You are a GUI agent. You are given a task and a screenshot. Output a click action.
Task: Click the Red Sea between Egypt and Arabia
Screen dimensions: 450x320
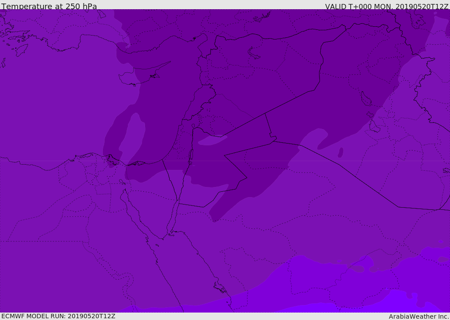point(185,263)
